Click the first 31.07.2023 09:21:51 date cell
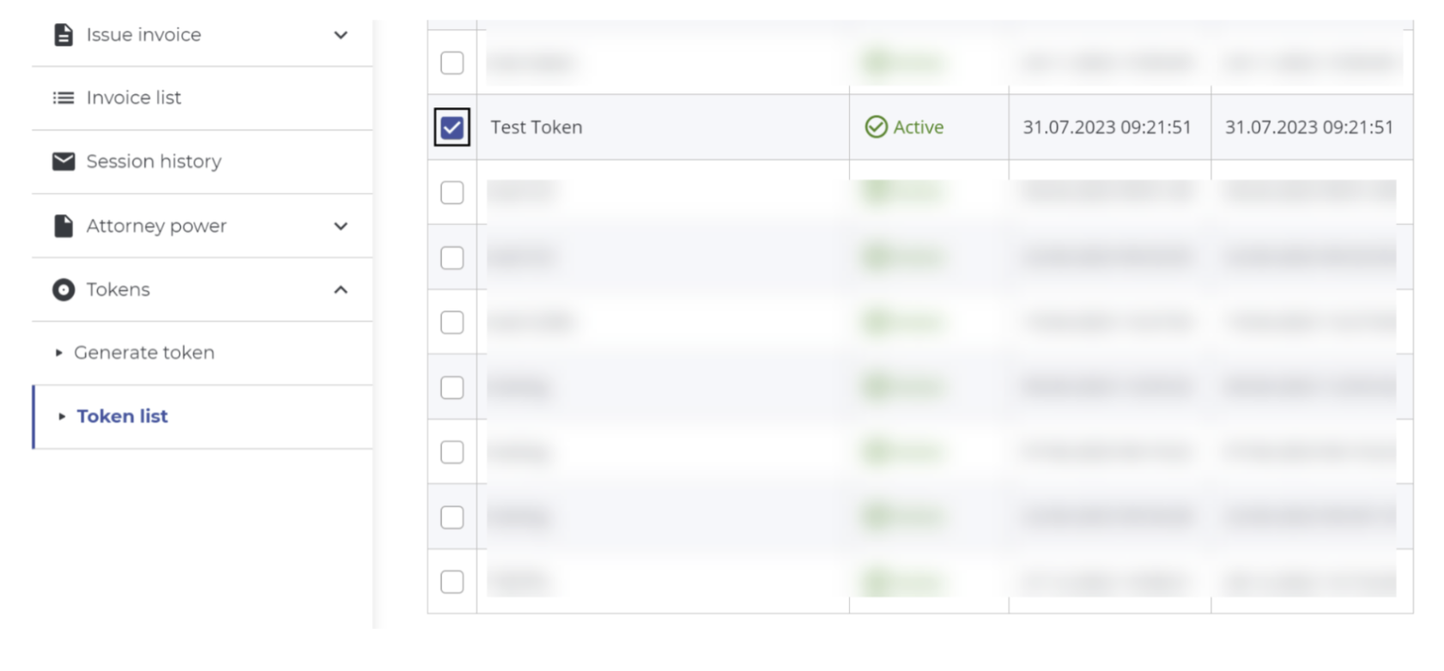 (1107, 127)
